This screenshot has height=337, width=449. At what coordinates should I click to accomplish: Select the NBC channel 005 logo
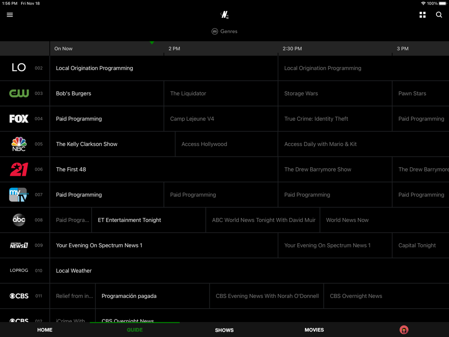pyautogui.click(x=19, y=144)
